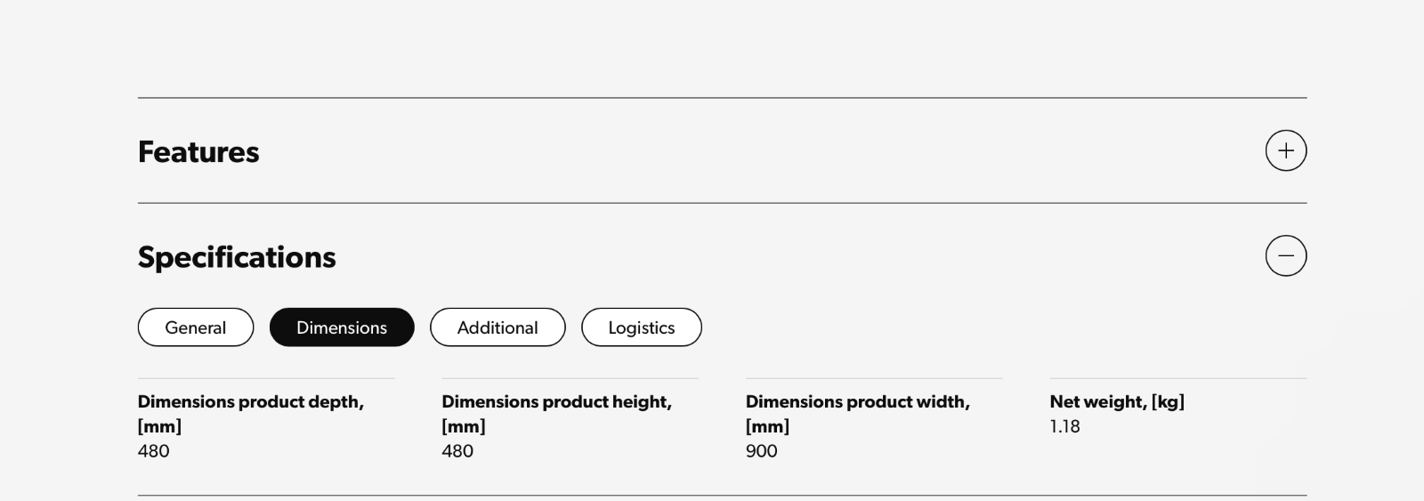Click the Features section heading
The image size is (1424, 501).
pos(198,152)
